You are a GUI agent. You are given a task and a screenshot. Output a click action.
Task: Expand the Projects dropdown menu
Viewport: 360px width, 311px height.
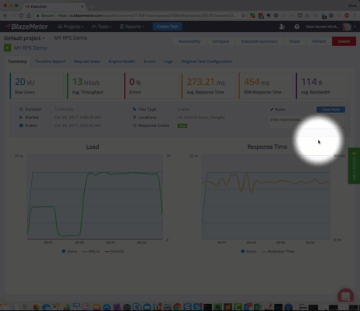point(71,27)
